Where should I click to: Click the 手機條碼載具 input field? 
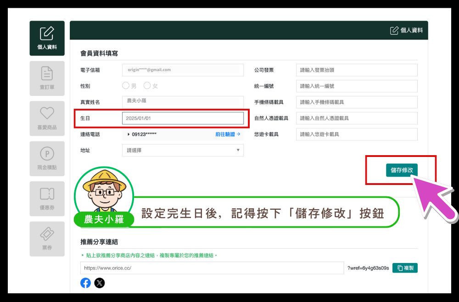(357, 102)
